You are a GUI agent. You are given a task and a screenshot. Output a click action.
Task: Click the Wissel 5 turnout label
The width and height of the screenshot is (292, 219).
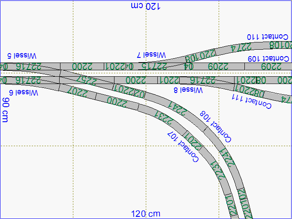(x=22, y=56)
